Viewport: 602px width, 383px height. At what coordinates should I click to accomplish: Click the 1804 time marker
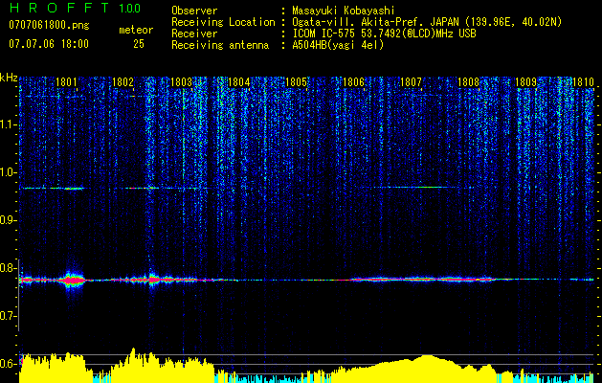[239, 81]
